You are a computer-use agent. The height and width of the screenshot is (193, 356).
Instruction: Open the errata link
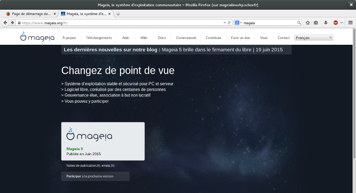pos(106,166)
